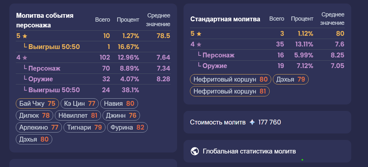This screenshot has height=167, width=368.
Task: Click the Стандартная молитва heading
Action: pos(225,19)
